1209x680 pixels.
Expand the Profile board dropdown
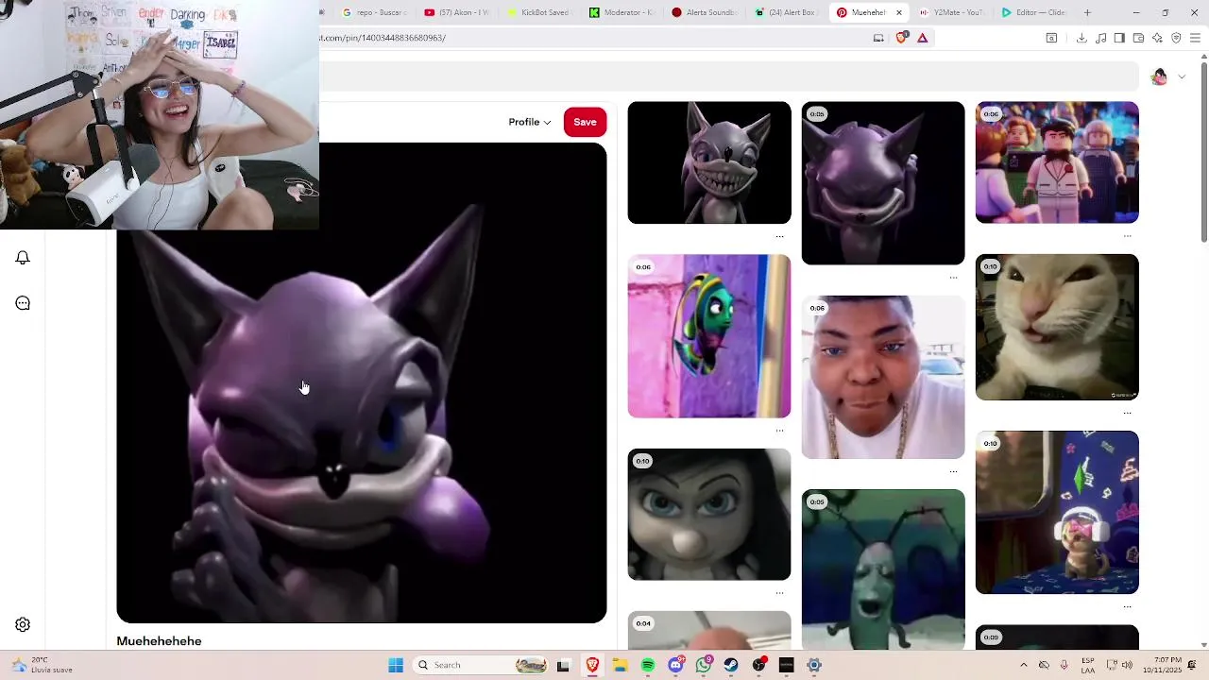530,122
